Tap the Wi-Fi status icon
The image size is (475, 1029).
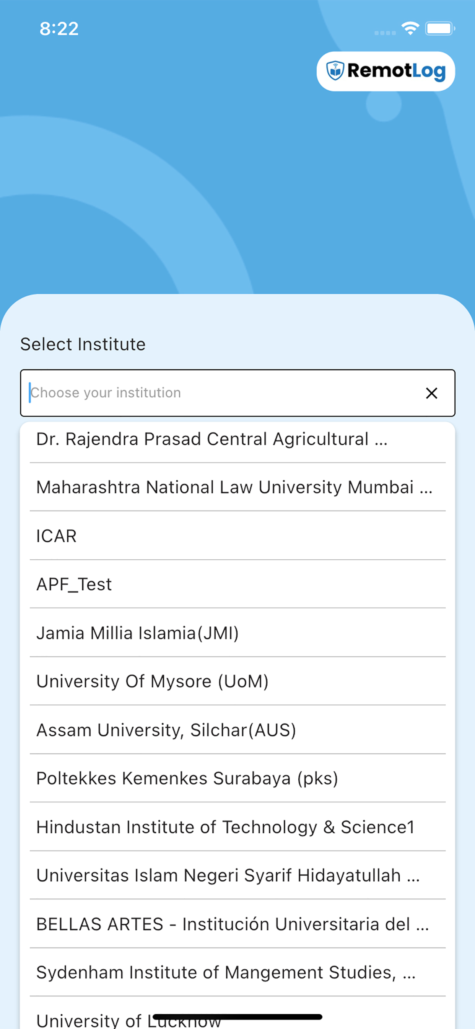[410, 29]
